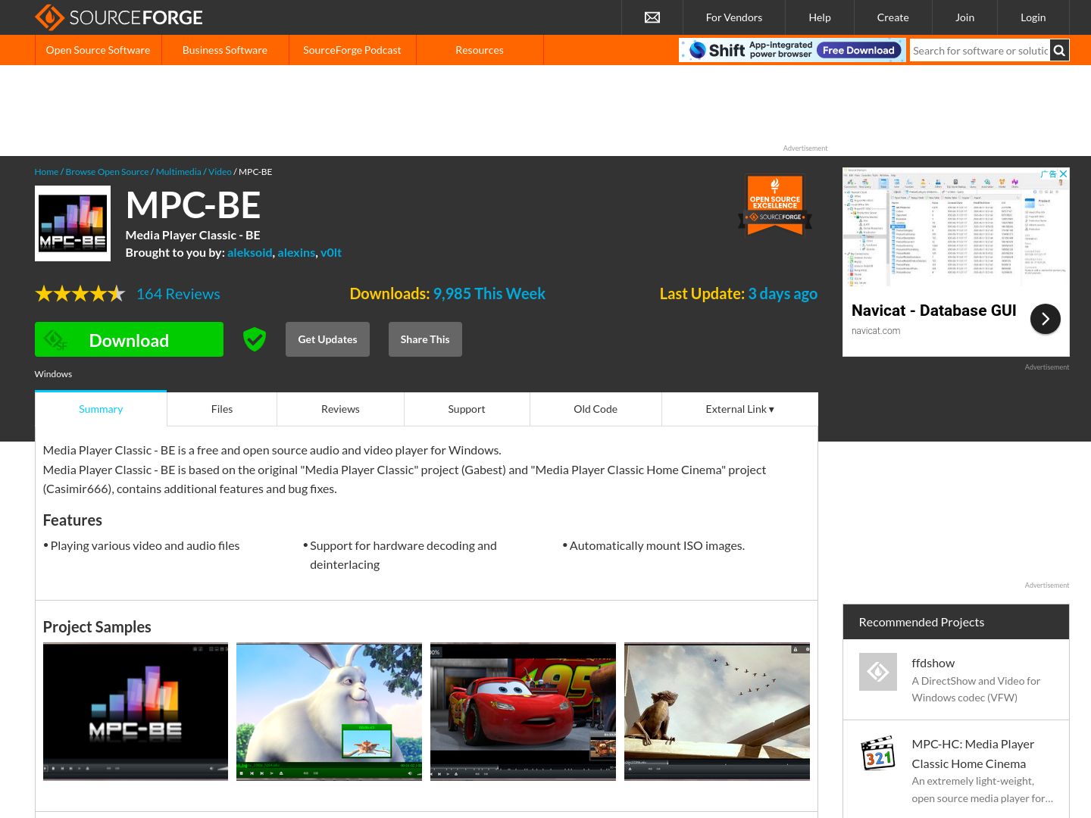
Task: Switch to the Reviews tab
Action: [340, 409]
